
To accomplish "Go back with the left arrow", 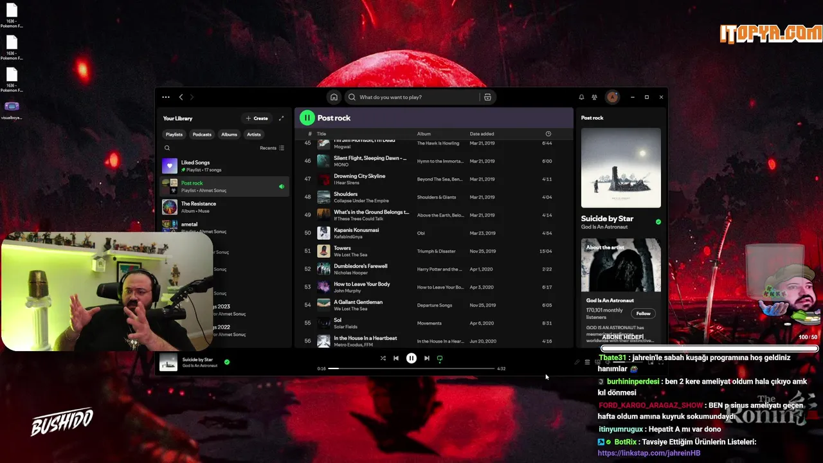I will click(181, 97).
